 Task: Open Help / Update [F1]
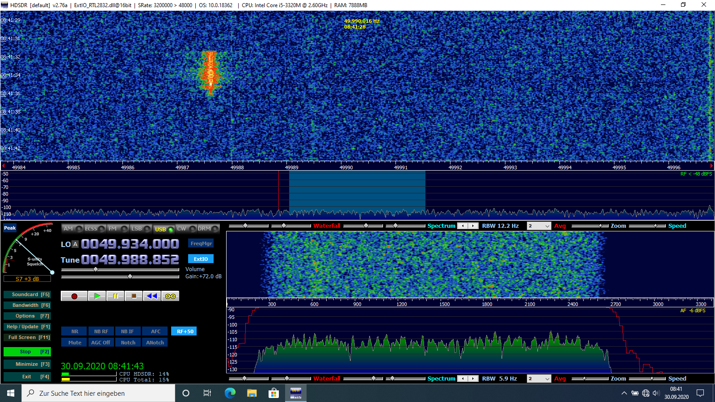[27, 327]
